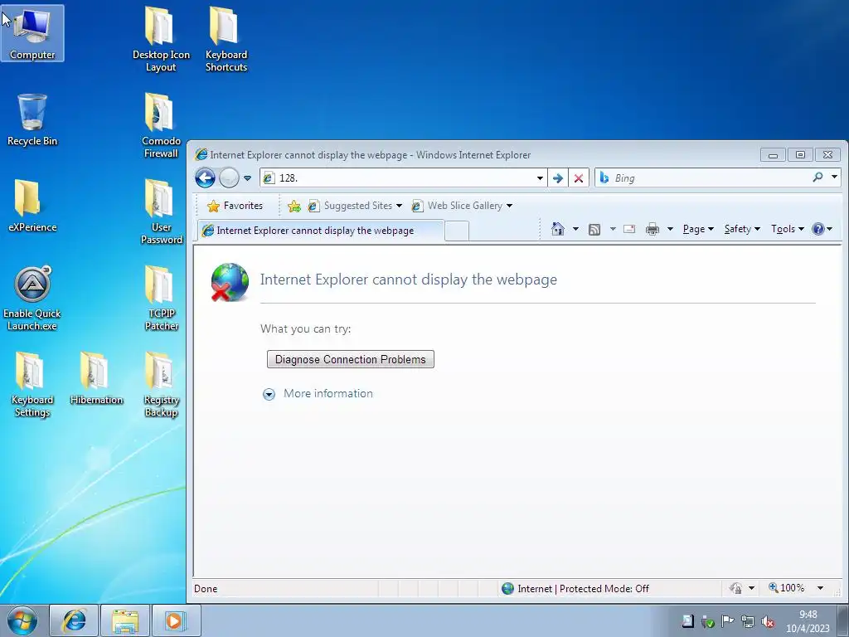Select the Desktop Icon Layout folder
Screen dimensions: 849x637
click(161, 39)
